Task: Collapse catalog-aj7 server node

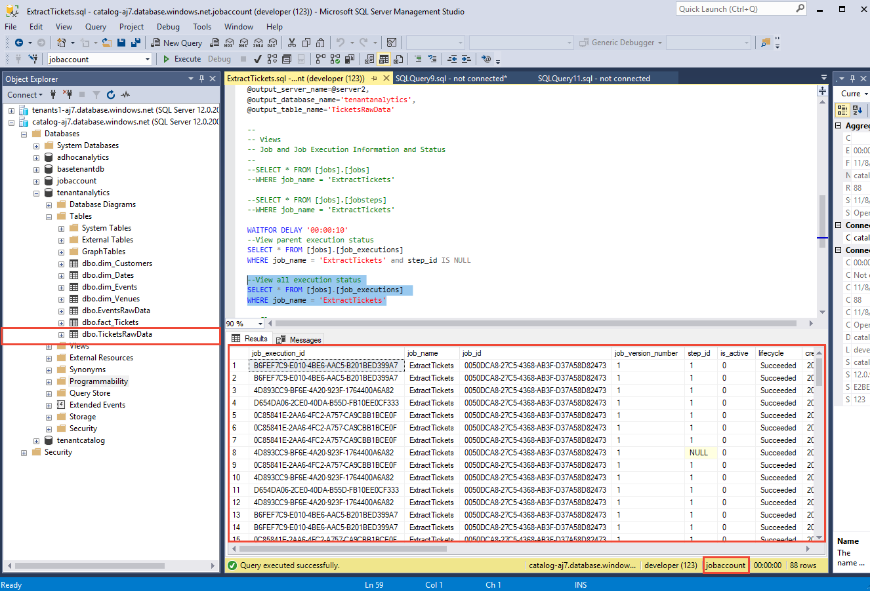Action: (11, 122)
